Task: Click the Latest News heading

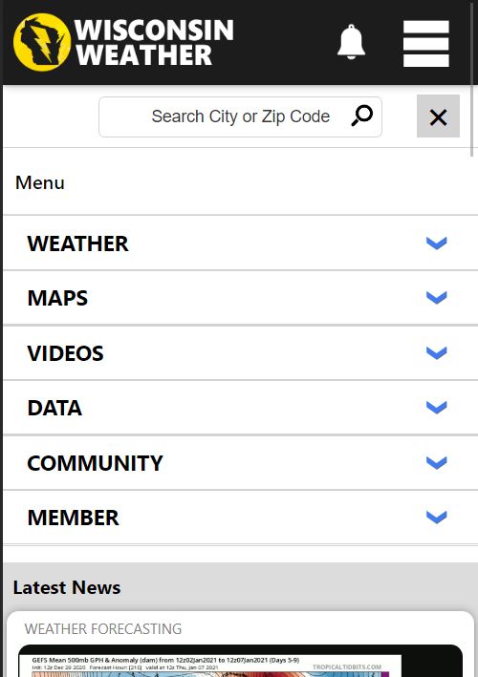Action: click(67, 587)
